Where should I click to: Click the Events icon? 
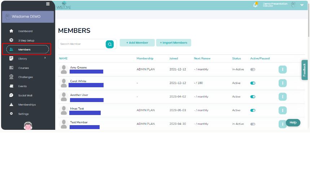(x=11, y=86)
